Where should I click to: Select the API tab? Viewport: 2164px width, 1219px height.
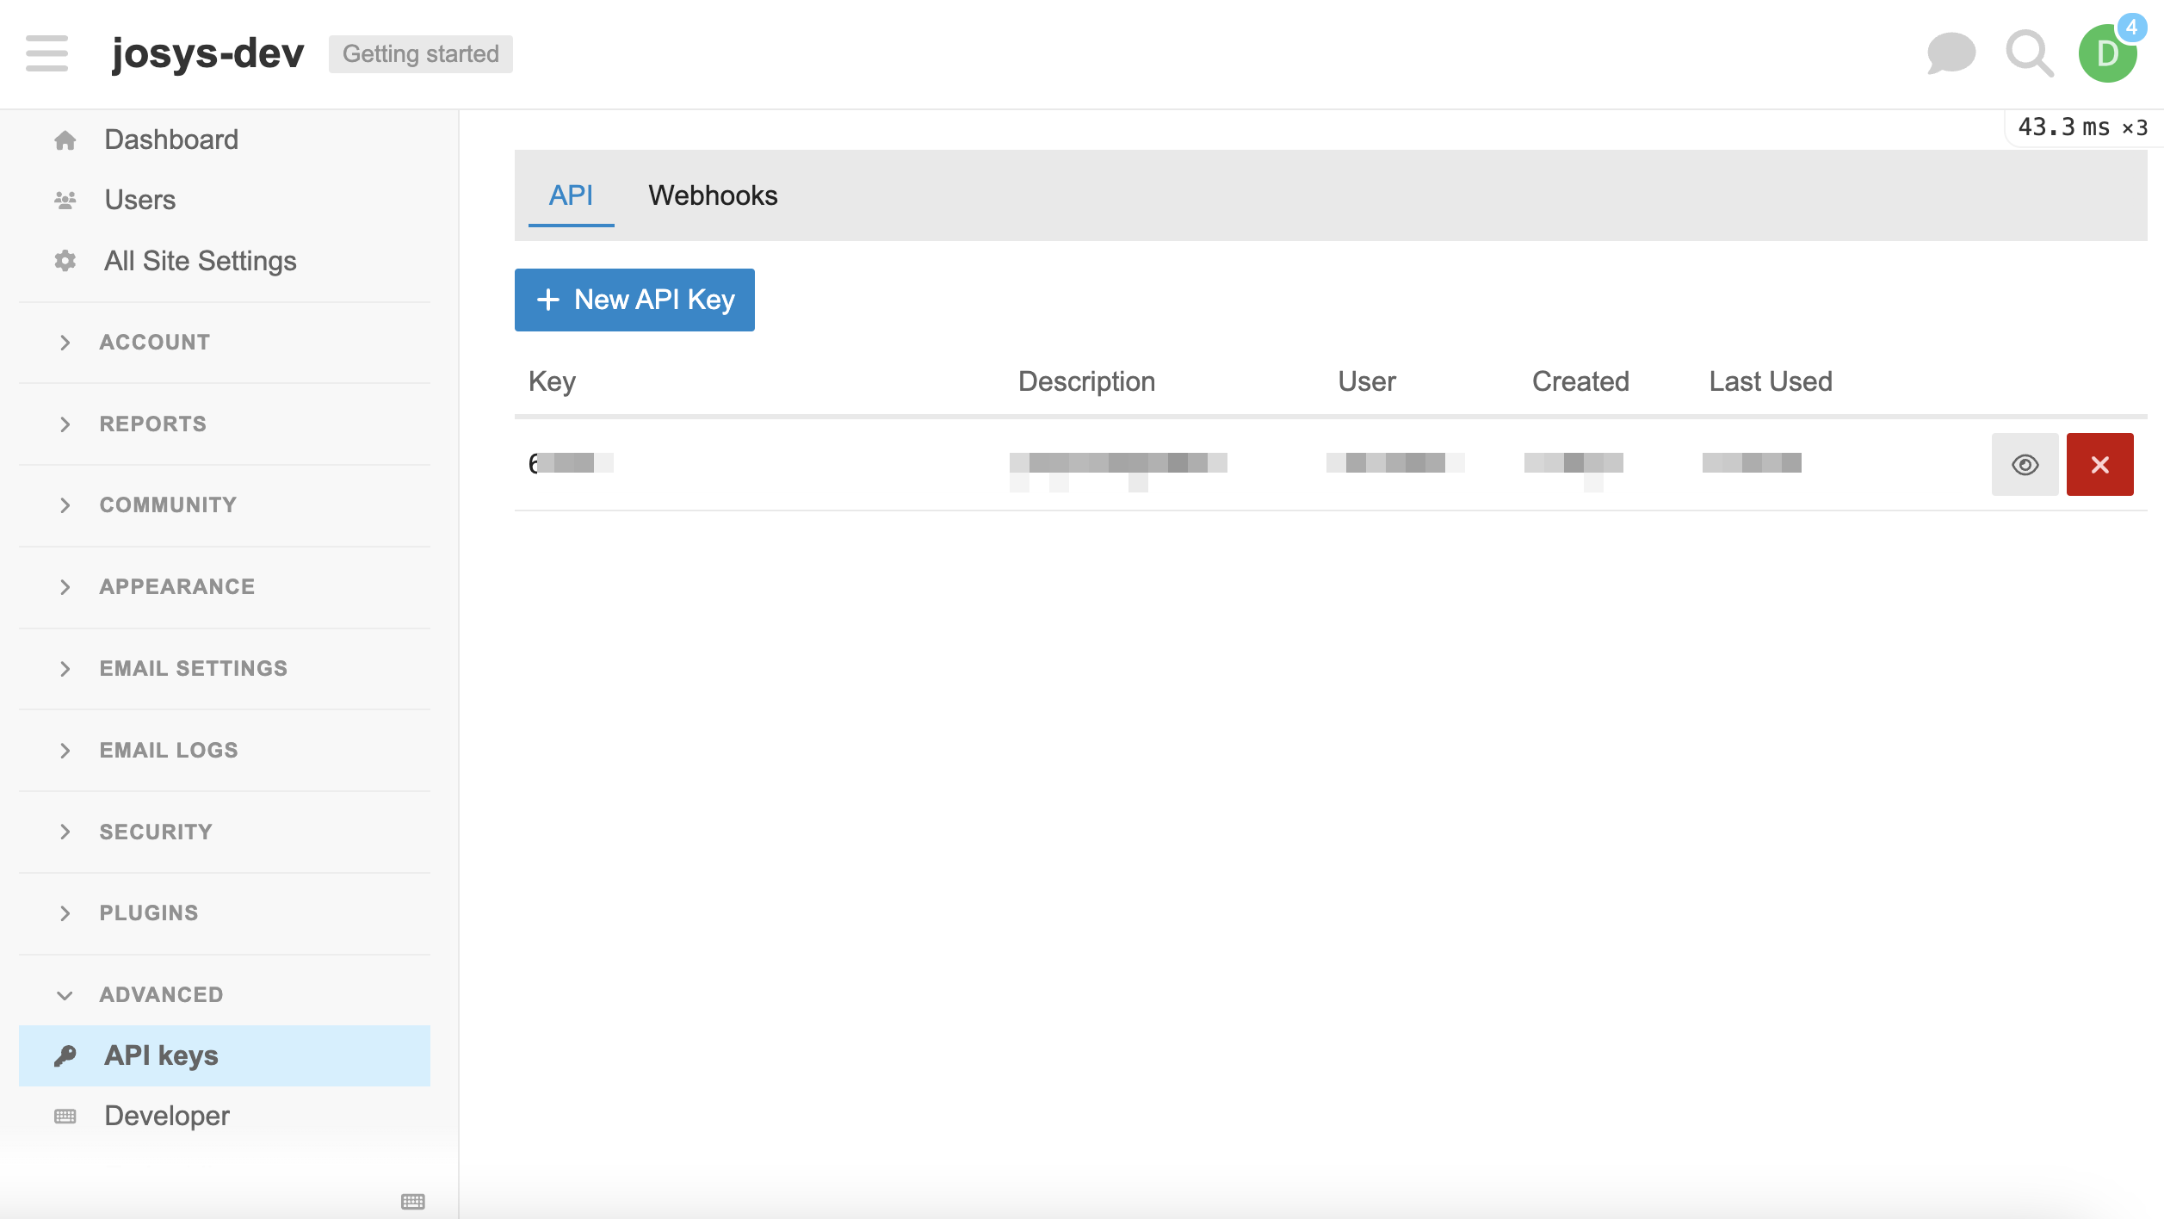[571, 195]
